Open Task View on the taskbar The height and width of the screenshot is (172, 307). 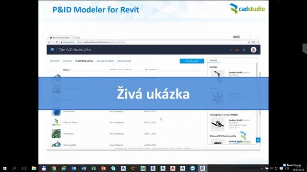(x=24, y=168)
